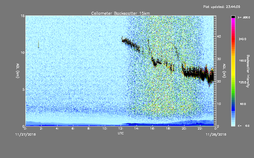Select the 'Ceilometer Backscatter 15km' plot title

[120, 13]
